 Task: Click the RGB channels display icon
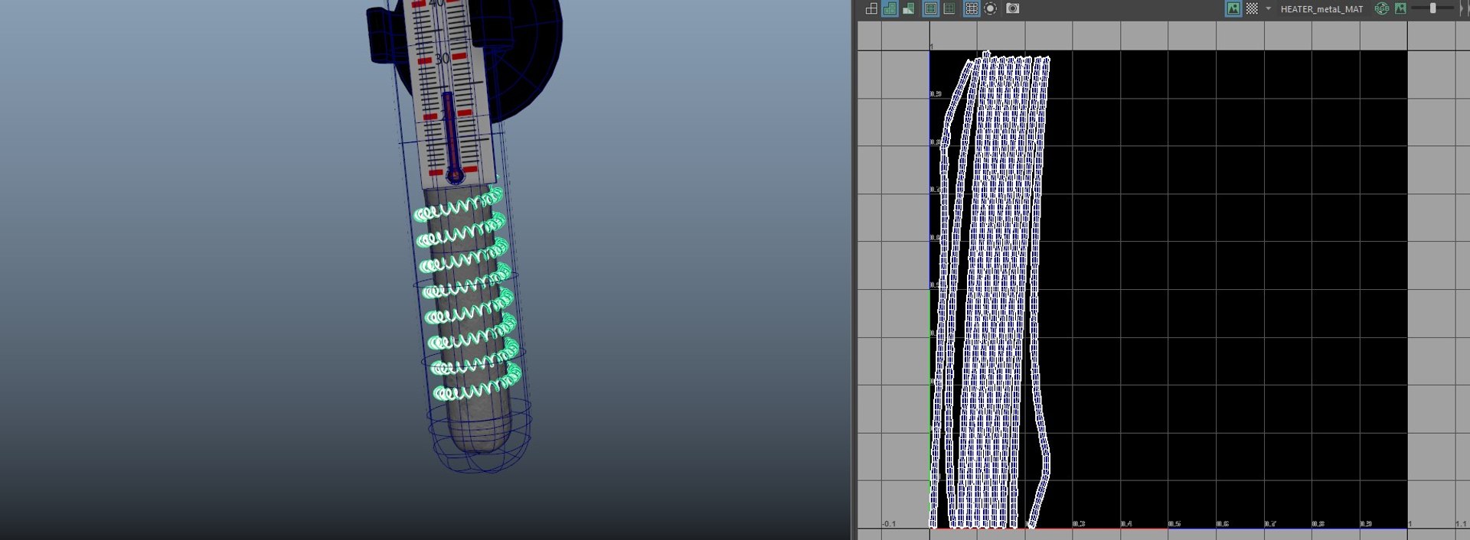tap(1382, 8)
